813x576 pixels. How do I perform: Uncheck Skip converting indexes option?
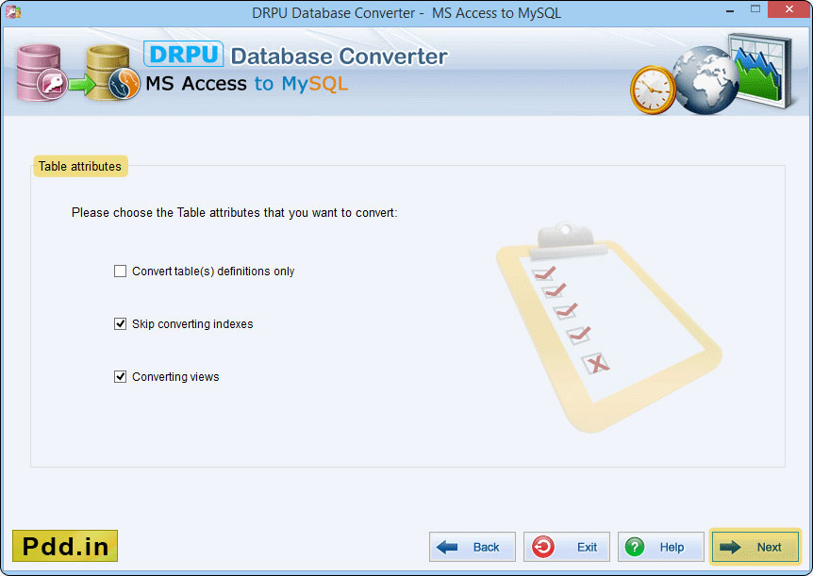click(121, 324)
